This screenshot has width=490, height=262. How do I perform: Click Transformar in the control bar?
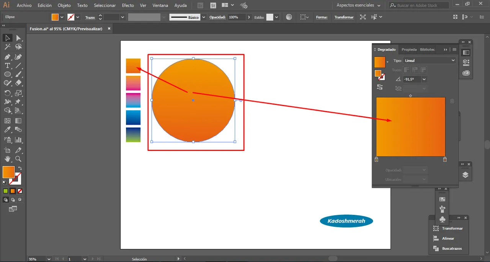click(344, 17)
